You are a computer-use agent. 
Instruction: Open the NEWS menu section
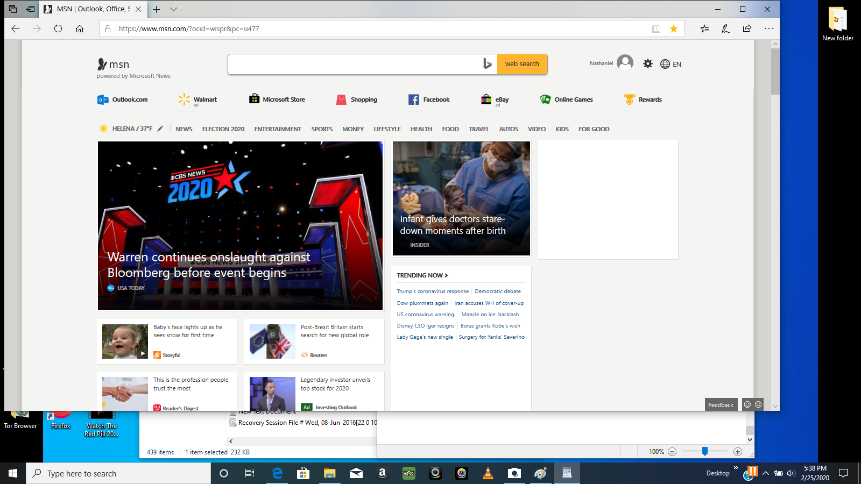click(184, 129)
